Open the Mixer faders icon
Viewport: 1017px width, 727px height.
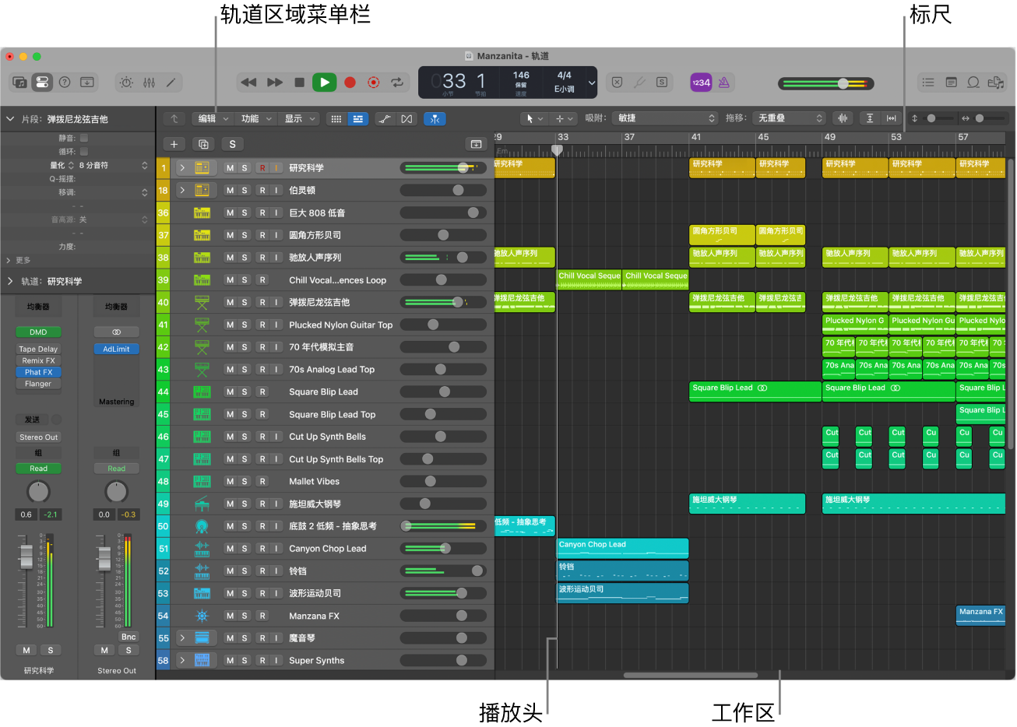pos(149,82)
